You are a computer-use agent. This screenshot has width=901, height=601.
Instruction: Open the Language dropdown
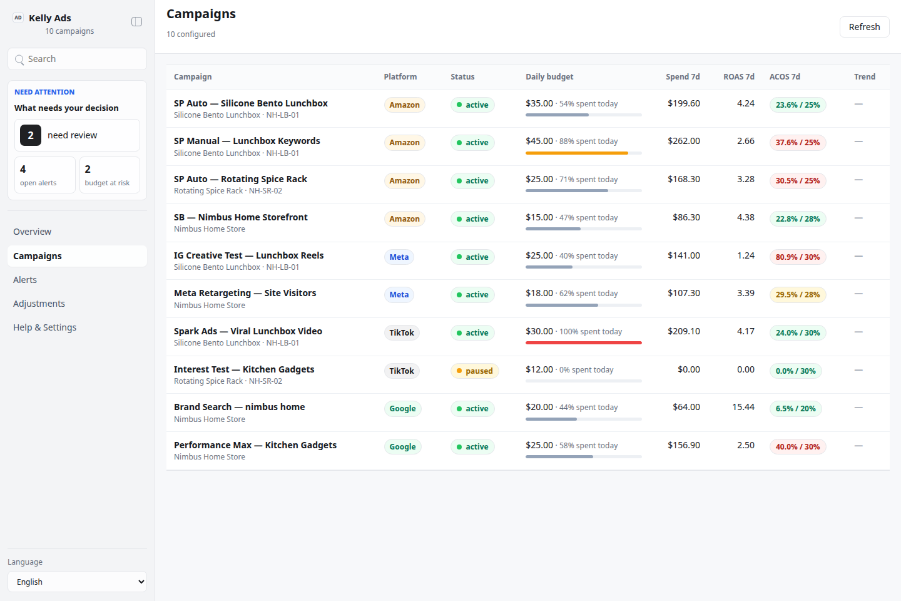coord(77,582)
